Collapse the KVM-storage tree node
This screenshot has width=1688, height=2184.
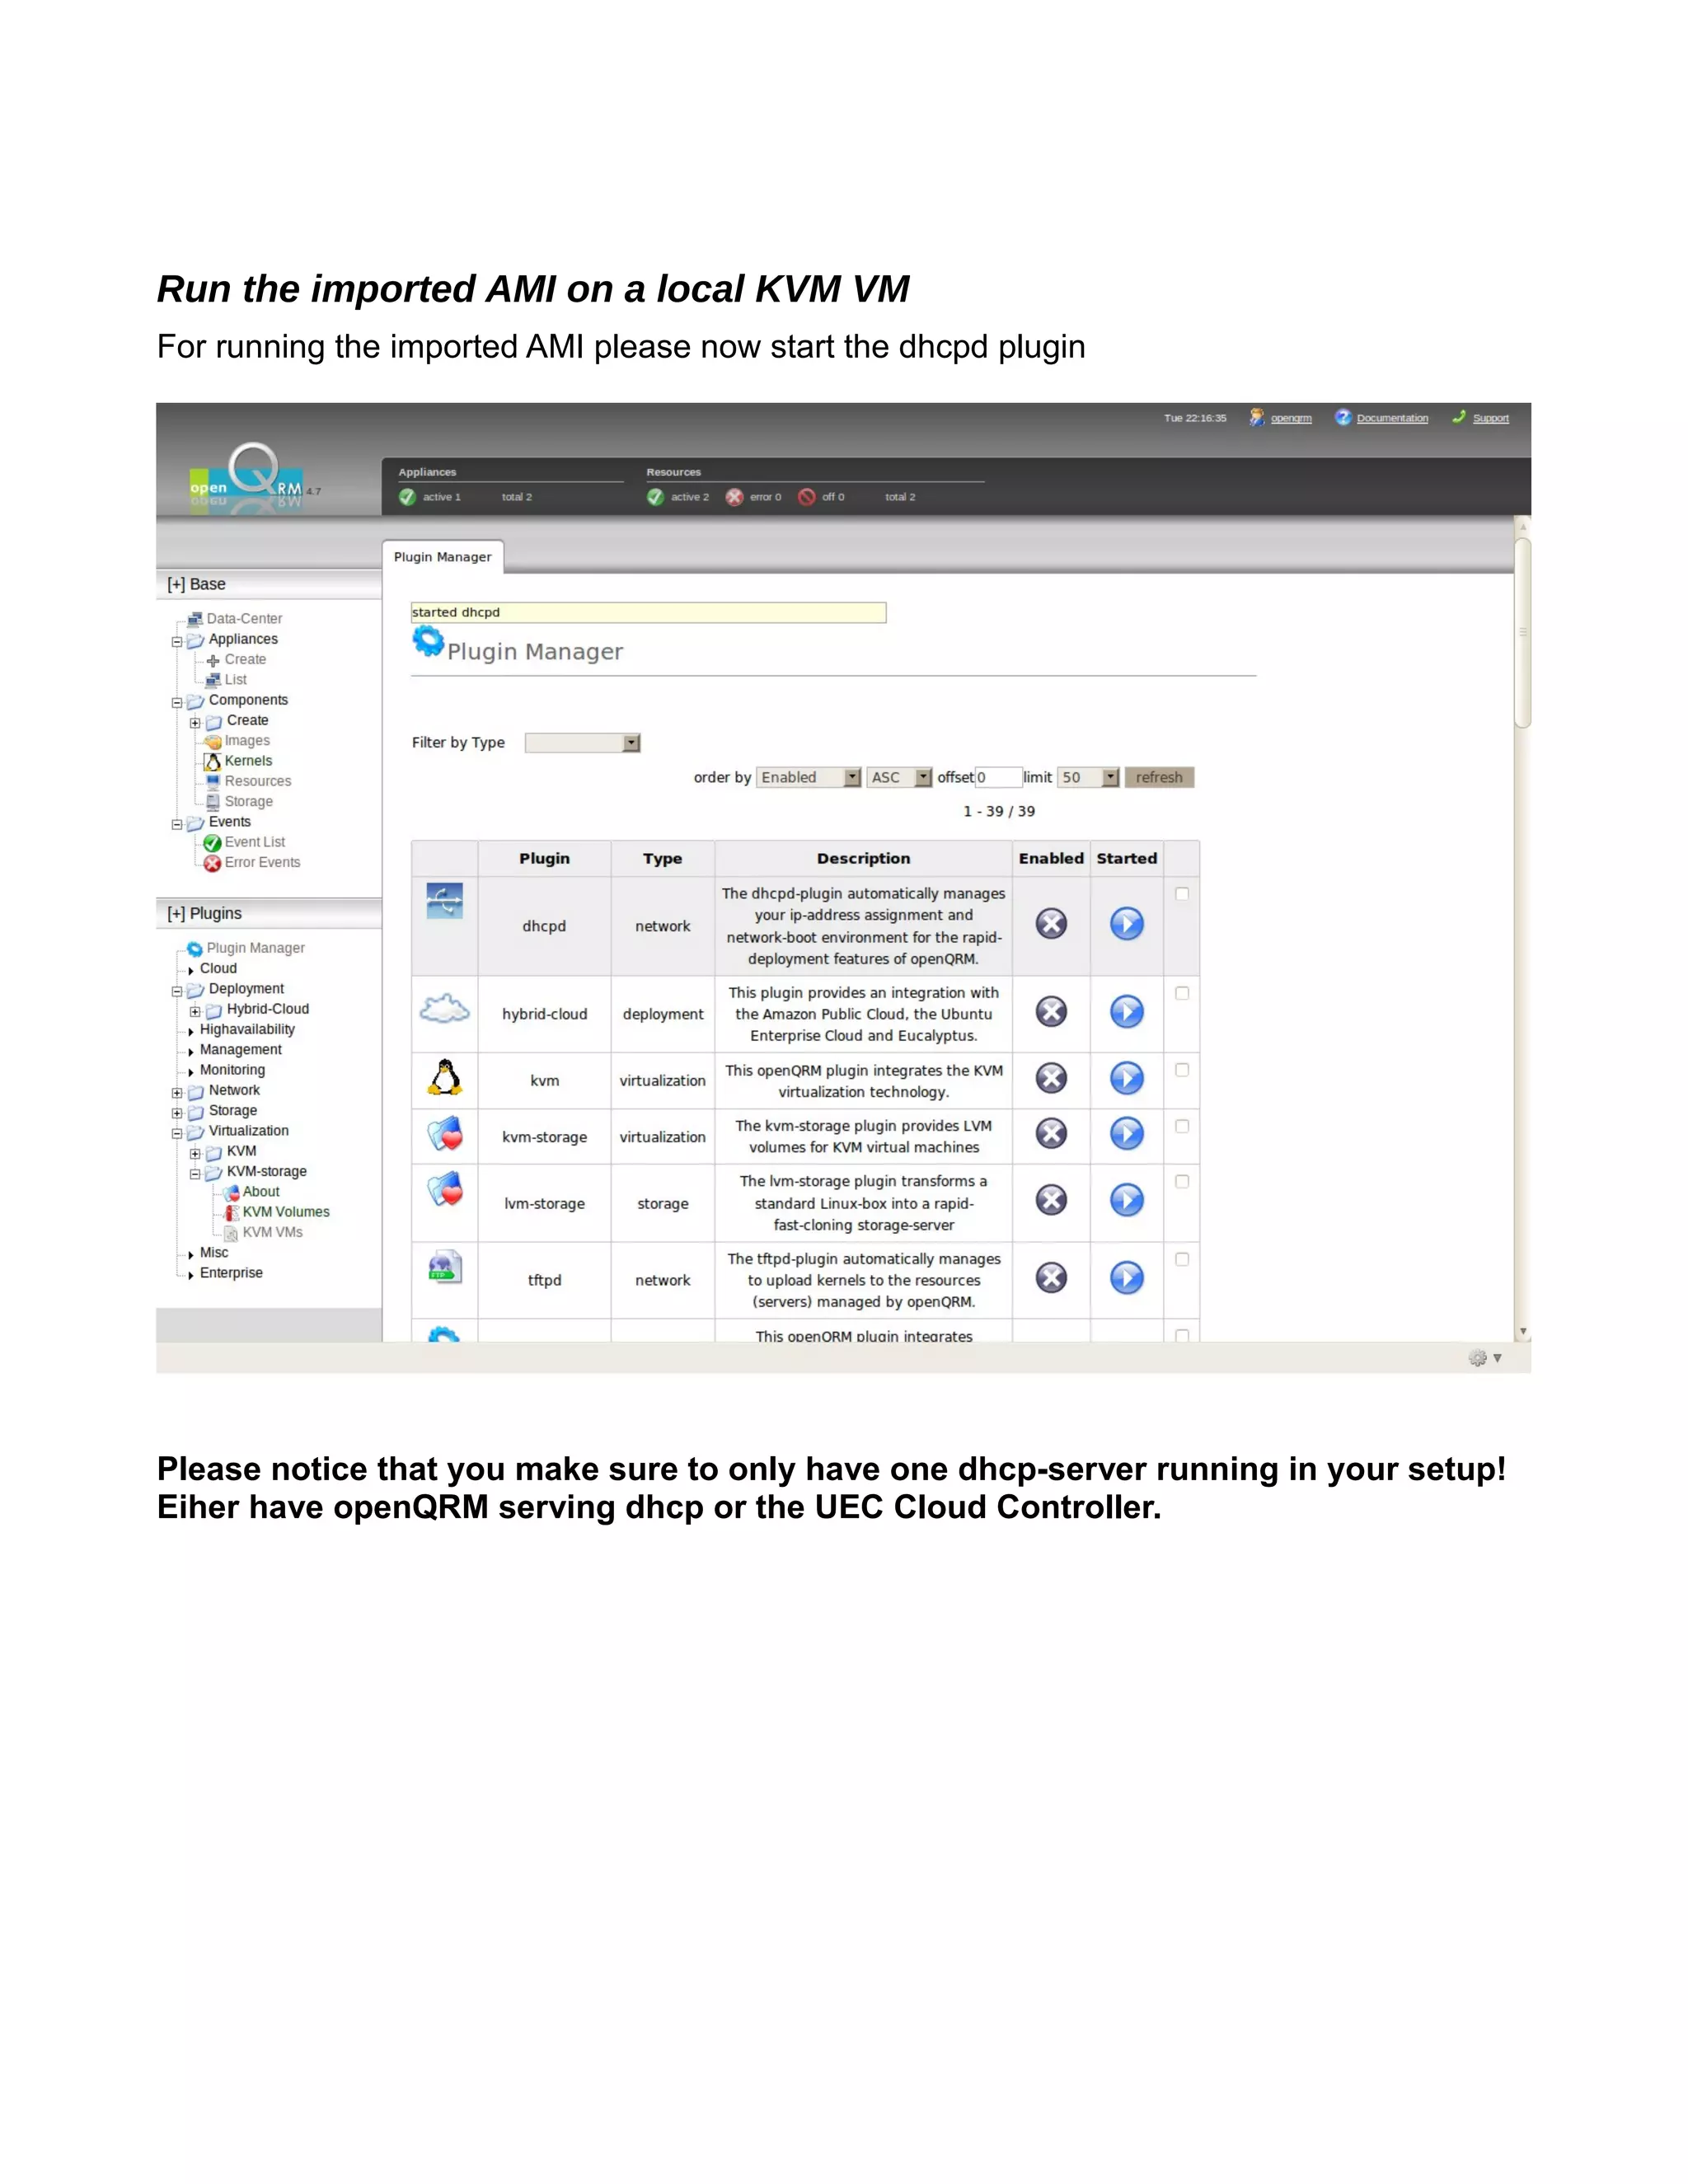point(195,1173)
